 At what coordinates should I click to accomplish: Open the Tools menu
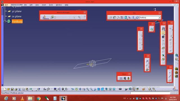(51, 5)
